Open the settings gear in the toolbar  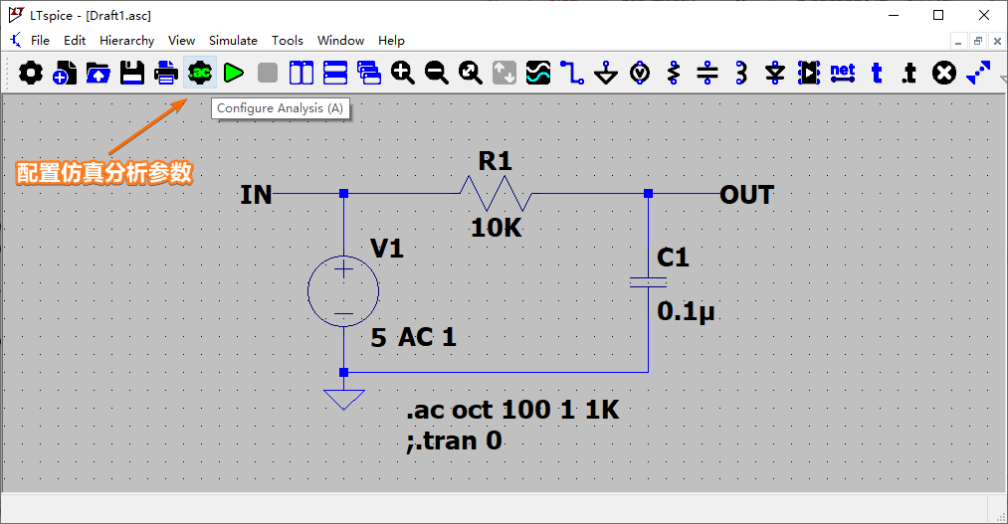tap(30, 74)
